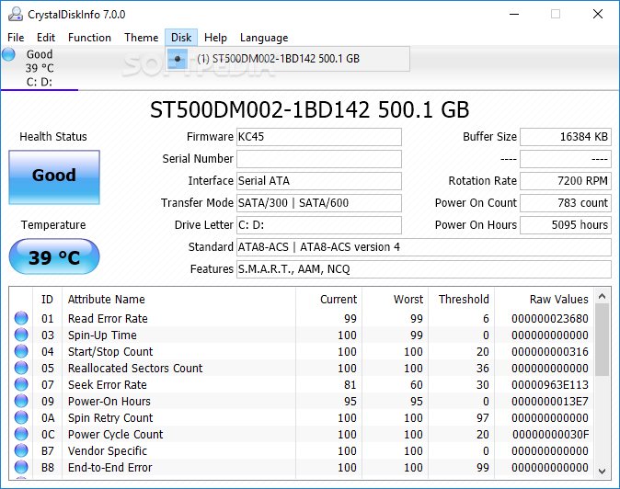Screen dimensions: 620x489
Task: Click status orb for Vendor Specific row
Action: click(21, 450)
